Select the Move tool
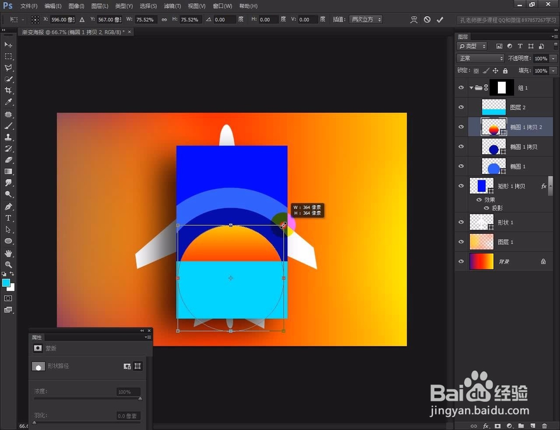Image resolution: width=560 pixels, height=430 pixels. point(8,46)
